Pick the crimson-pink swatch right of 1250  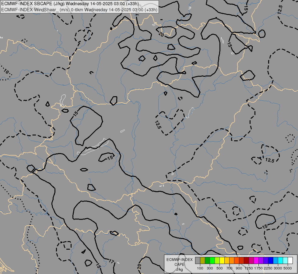click(x=251, y=260)
